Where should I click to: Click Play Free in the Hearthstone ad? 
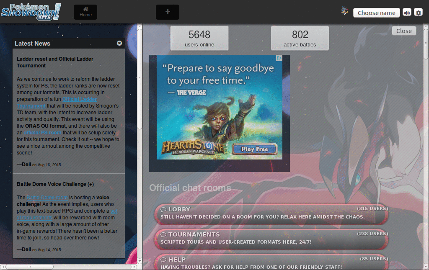pos(255,149)
